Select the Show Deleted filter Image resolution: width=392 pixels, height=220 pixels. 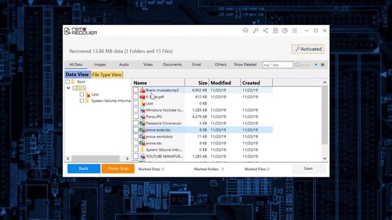pyautogui.click(x=245, y=65)
